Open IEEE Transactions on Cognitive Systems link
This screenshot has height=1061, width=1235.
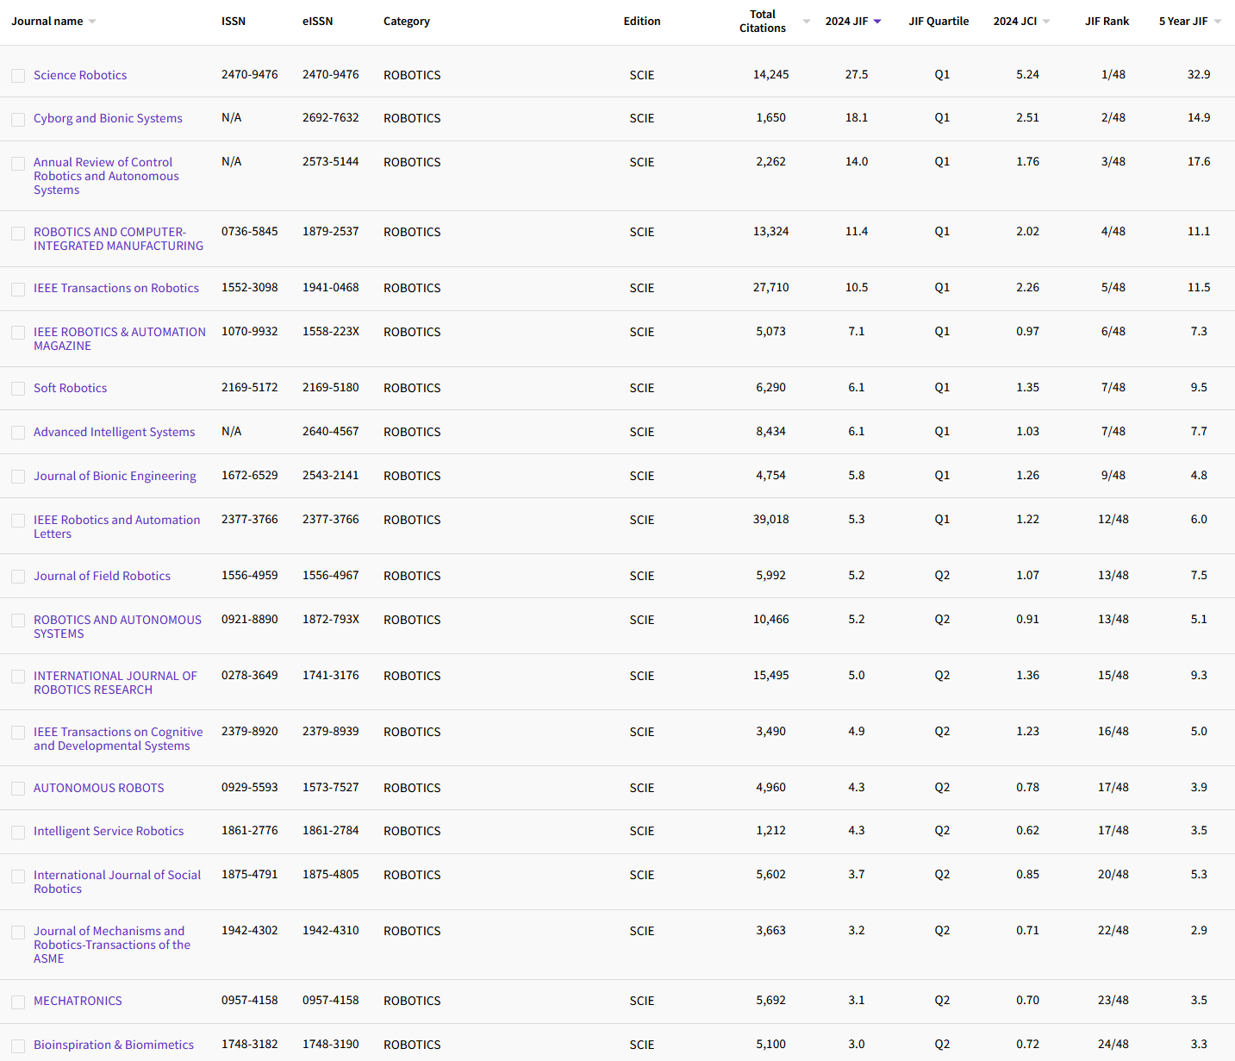pos(118,739)
